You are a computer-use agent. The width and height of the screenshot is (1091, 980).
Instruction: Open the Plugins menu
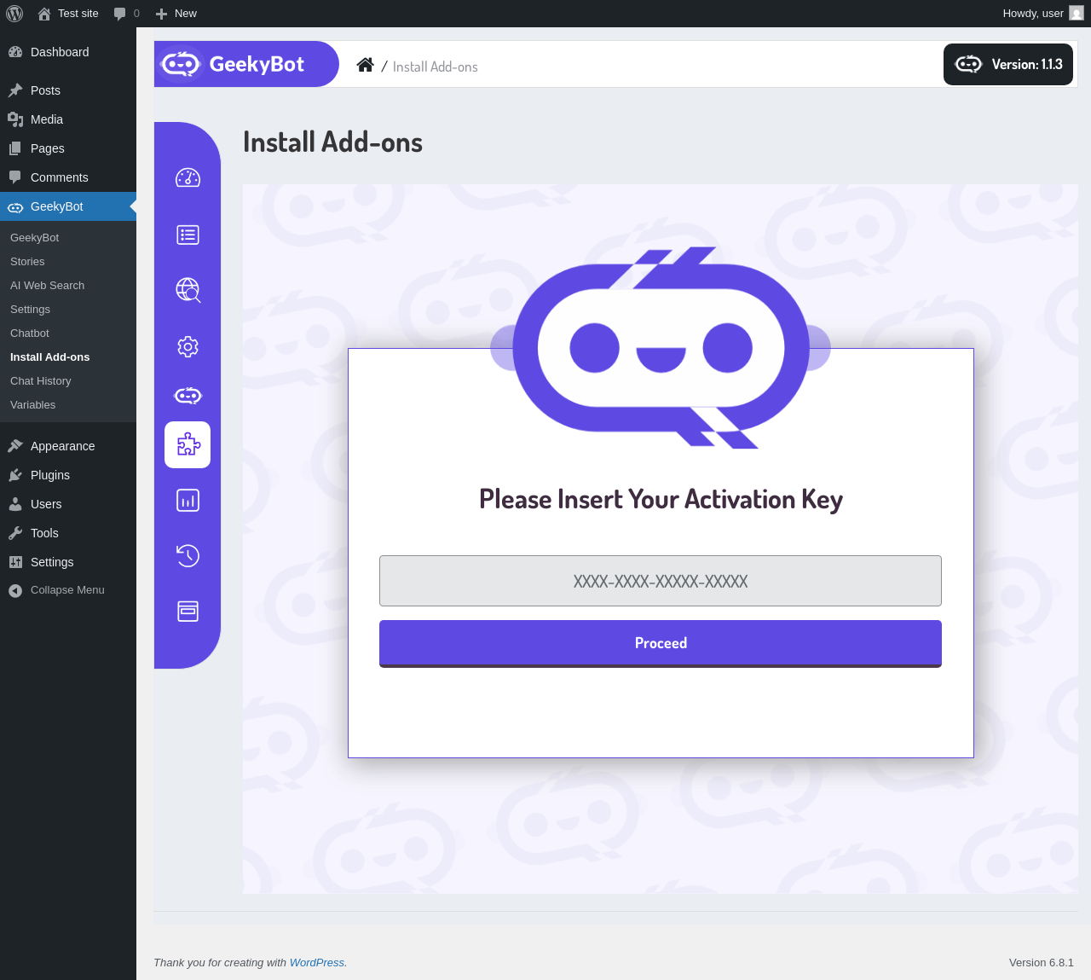(68, 475)
